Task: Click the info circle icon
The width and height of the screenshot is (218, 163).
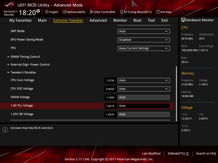Action: 5,130
